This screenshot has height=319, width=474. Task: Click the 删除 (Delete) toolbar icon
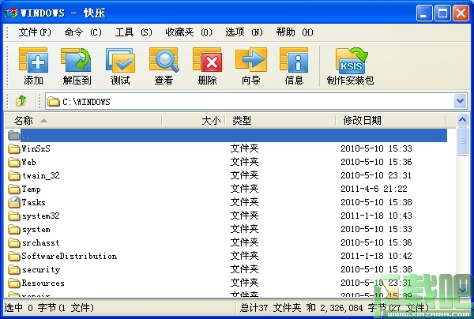click(x=207, y=60)
